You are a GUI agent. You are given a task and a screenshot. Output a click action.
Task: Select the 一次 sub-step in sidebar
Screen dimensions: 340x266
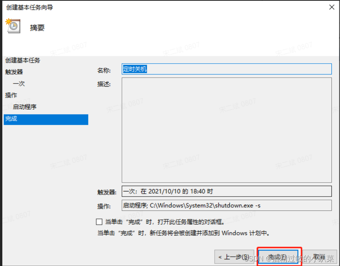point(19,83)
